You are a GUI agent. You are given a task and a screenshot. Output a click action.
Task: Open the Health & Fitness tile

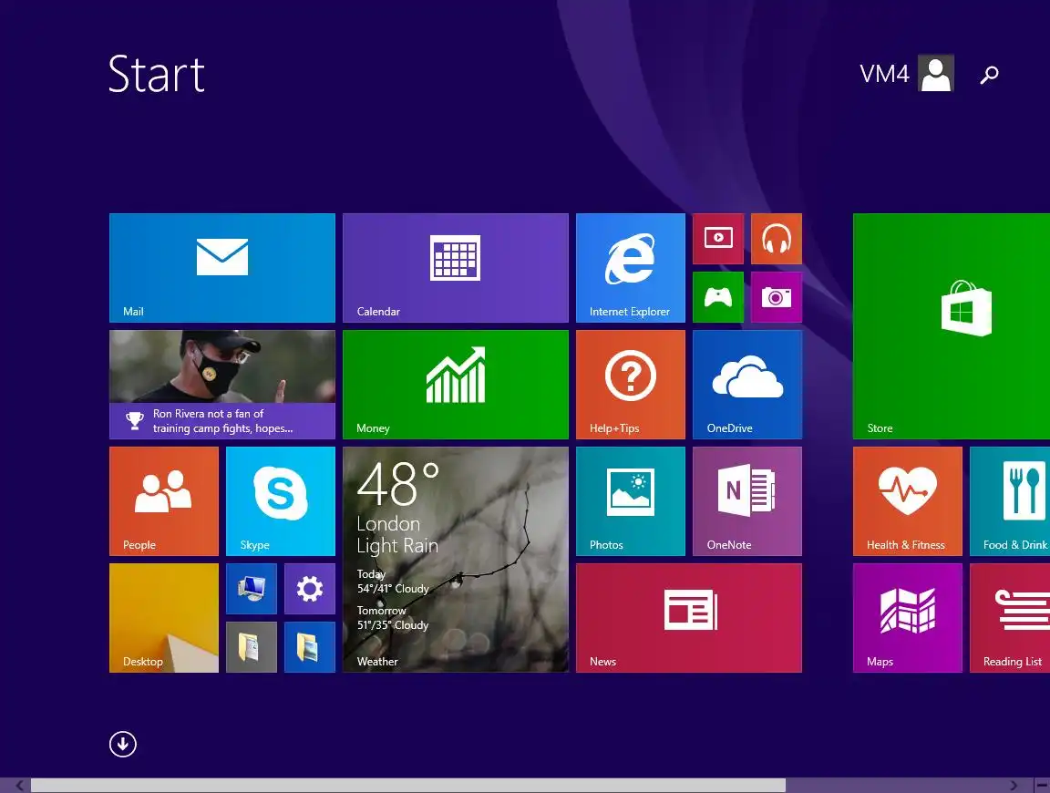(x=908, y=501)
